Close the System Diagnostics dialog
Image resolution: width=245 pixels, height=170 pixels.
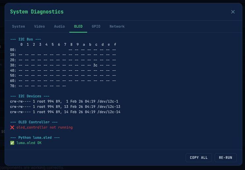[x=233, y=12]
